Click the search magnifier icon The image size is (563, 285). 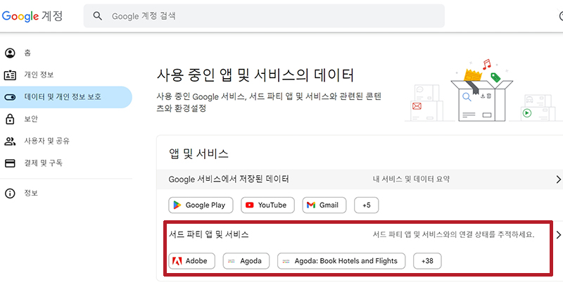tap(97, 16)
